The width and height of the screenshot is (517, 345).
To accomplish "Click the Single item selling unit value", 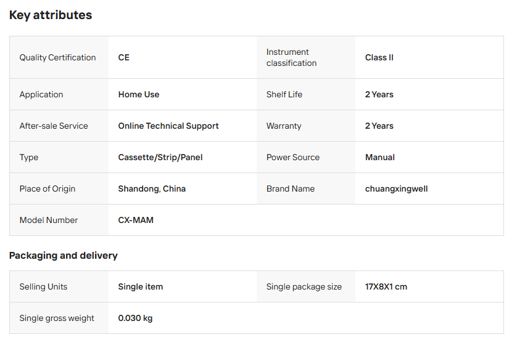I will coord(141,286).
